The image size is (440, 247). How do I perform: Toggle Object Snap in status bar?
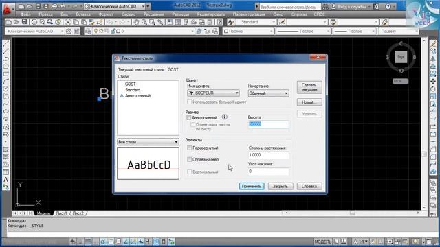(x=111, y=242)
